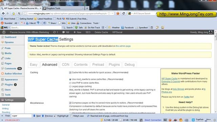Open Bookmarks menu
217x122 pixels.
(x=31, y=4)
